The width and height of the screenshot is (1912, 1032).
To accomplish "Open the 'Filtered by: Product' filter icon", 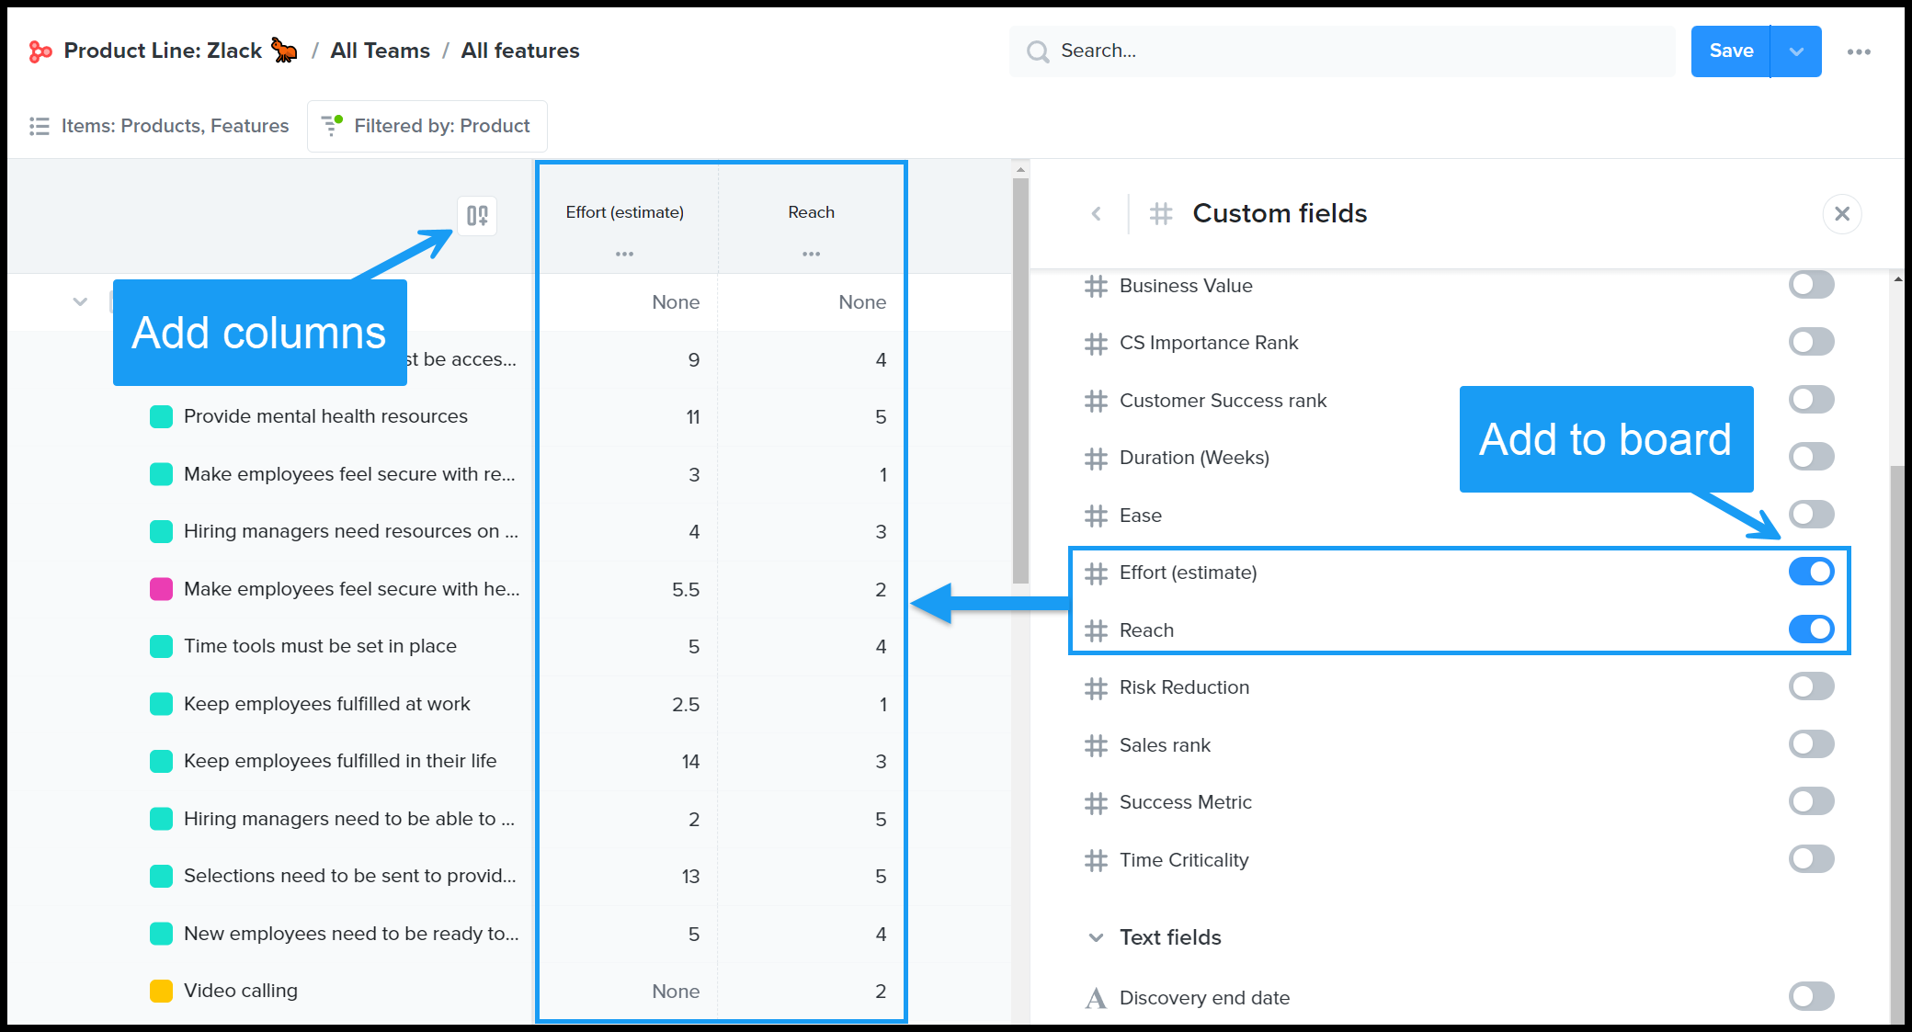I will coord(332,126).
